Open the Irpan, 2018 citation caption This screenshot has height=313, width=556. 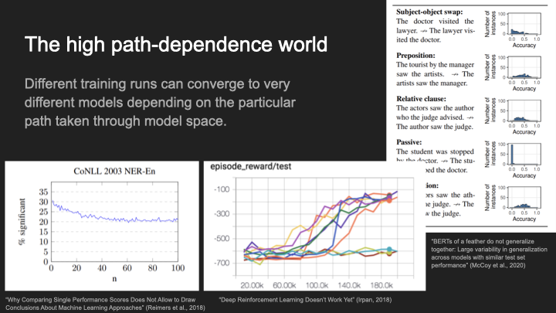(x=298, y=298)
